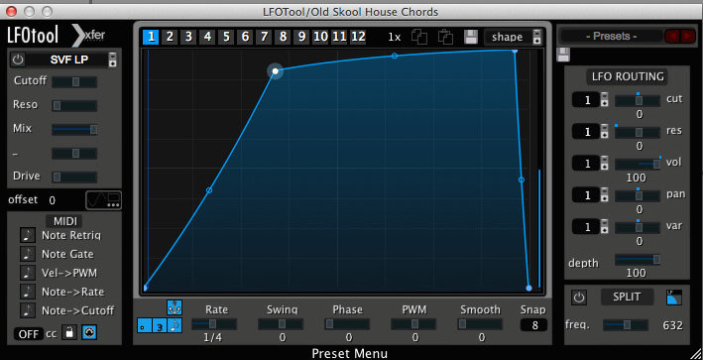Toggle the Note Gate MIDI option
This screenshot has width=703, height=360.
(28, 254)
